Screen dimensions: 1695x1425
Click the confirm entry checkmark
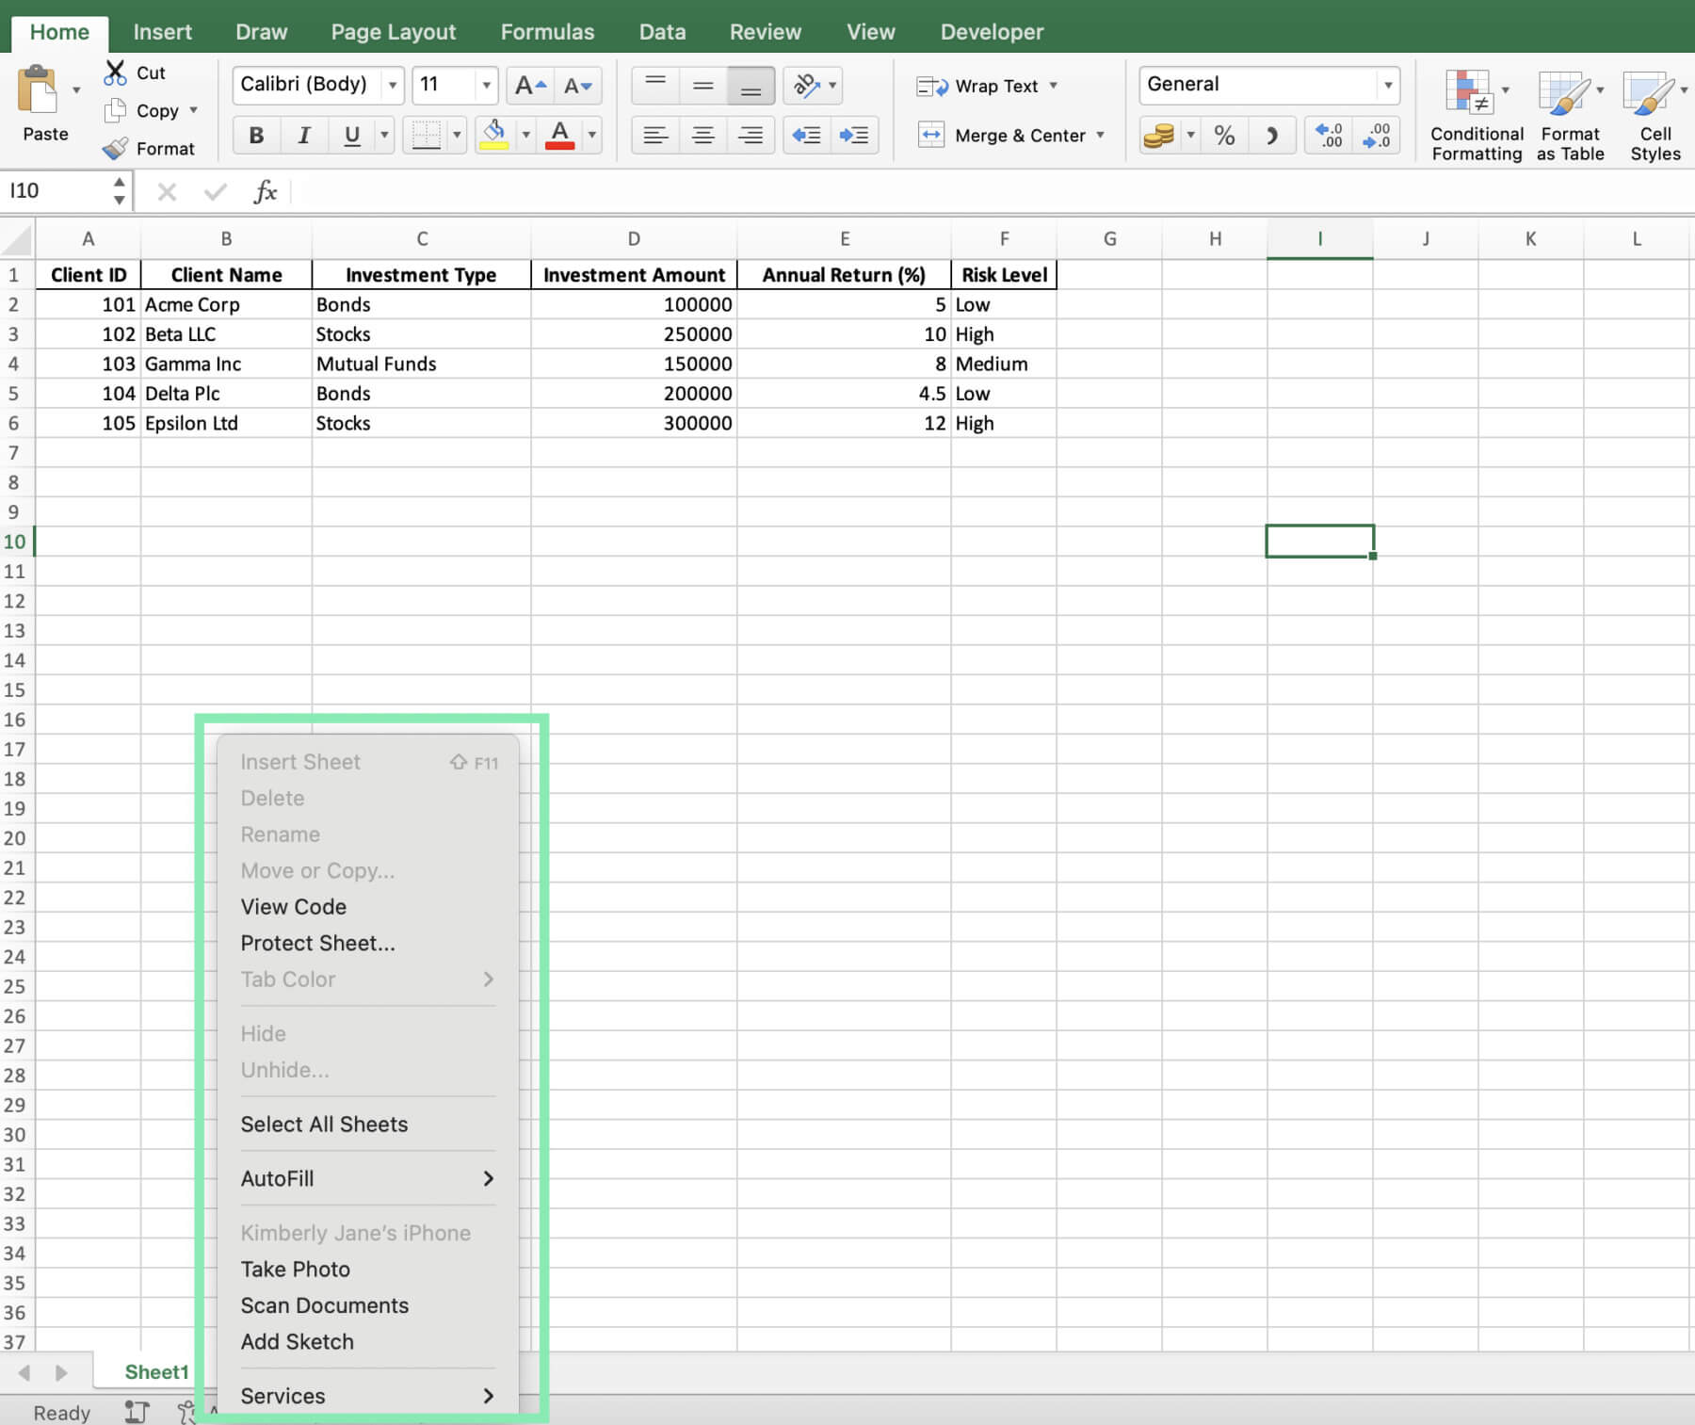click(216, 191)
